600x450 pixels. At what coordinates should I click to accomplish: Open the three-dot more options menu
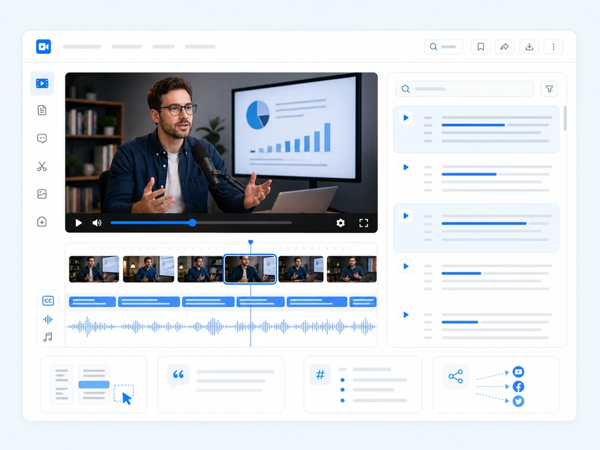click(x=553, y=47)
